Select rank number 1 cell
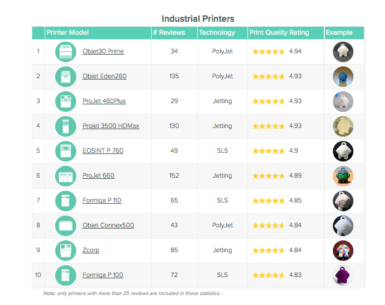 click(38, 51)
